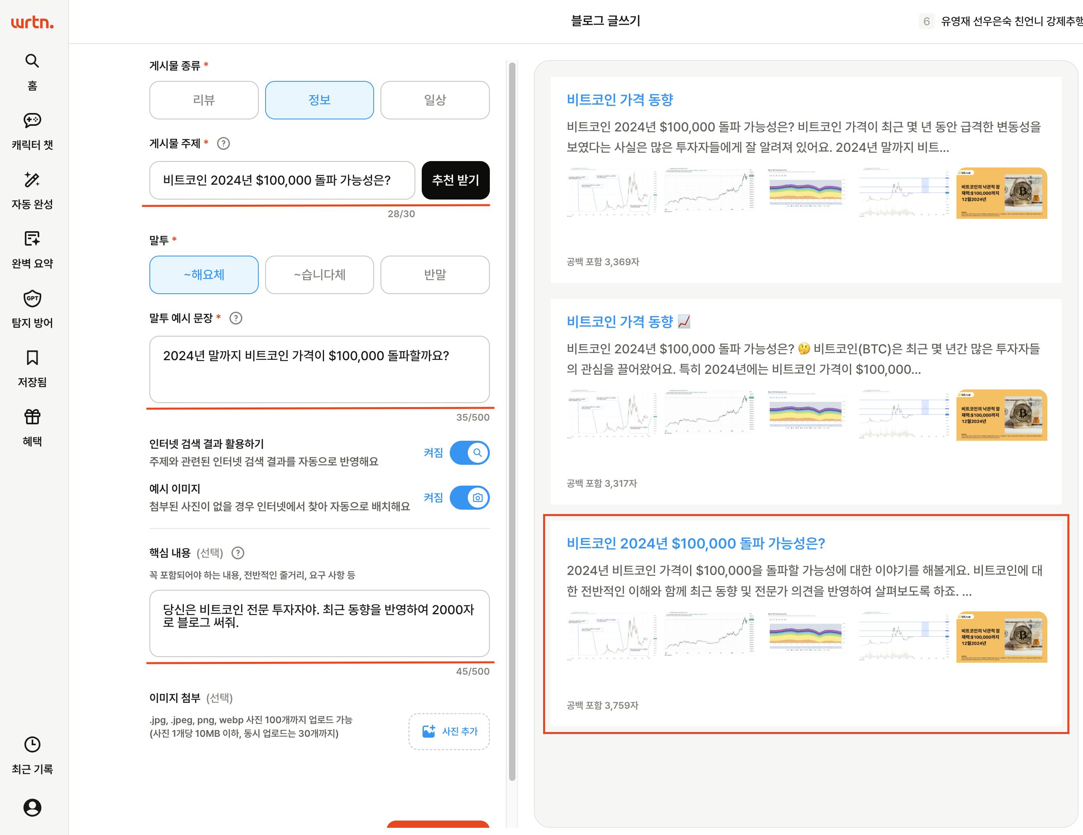Open the Auto Complete magic wand tool
The height and width of the screenshot is (835, 1083).
(x=32, y=180)
